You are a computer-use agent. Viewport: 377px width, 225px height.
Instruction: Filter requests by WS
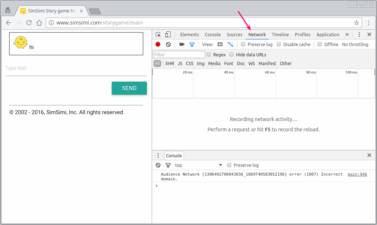coord(251,64)
